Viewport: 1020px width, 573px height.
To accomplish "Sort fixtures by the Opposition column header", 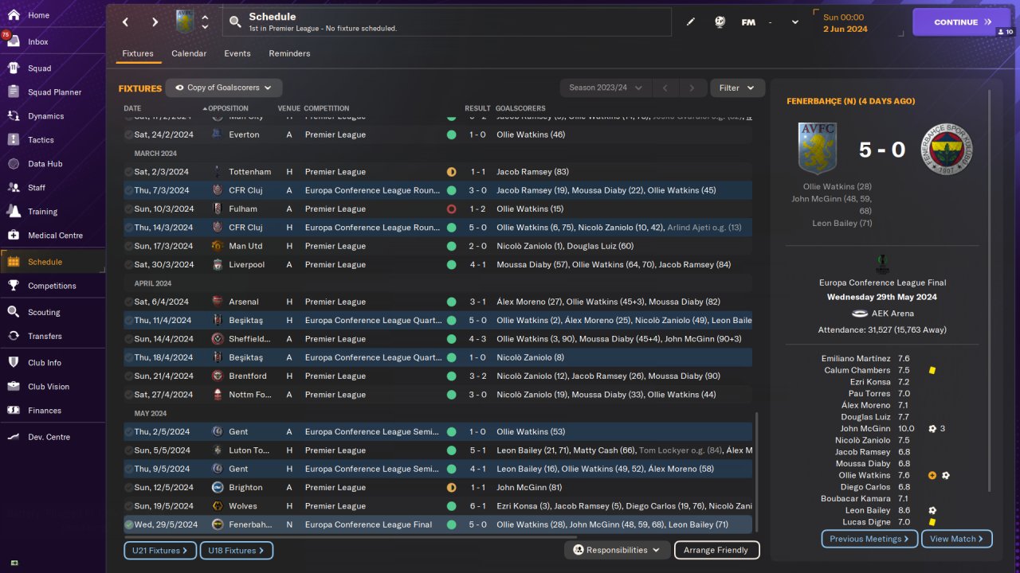I will point(228,108).
